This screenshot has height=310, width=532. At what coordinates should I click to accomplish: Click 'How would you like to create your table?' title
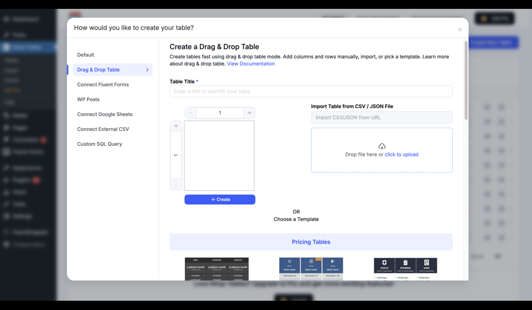pos(134,27)
